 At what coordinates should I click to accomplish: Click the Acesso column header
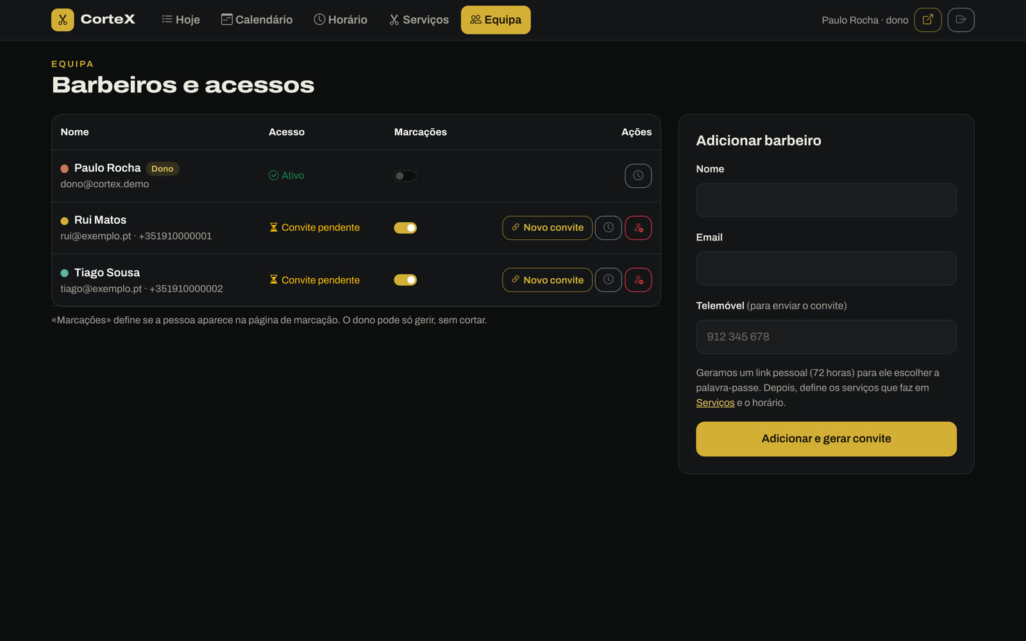tap(287, 132)
